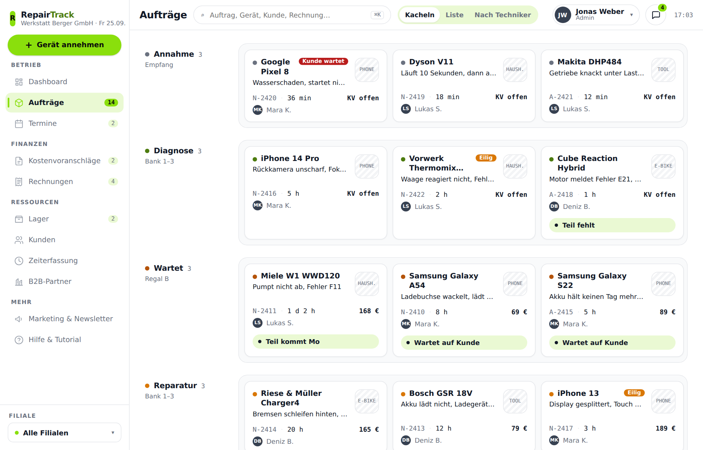
Task: Click the 189 € price on iPhone 13 card
Action: point(665,428)
